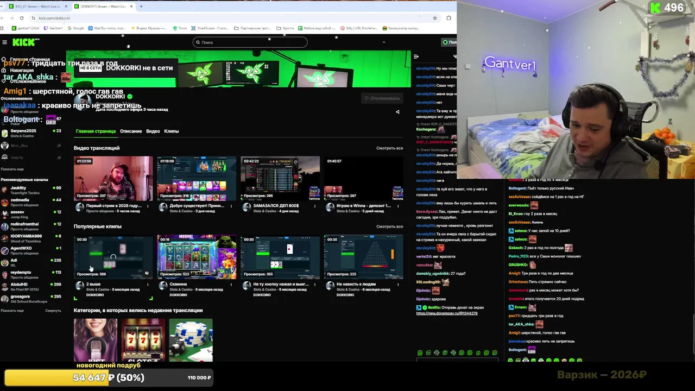Open Serpens2025 followed channel
Image resolution: width=695 pixels, height=391 pixels.
click(x=31, y=133)
